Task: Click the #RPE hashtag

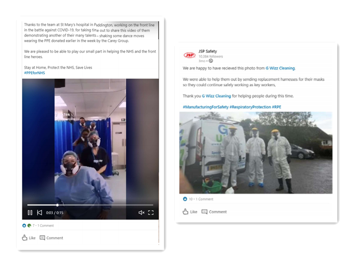Action: pos(277,107)
